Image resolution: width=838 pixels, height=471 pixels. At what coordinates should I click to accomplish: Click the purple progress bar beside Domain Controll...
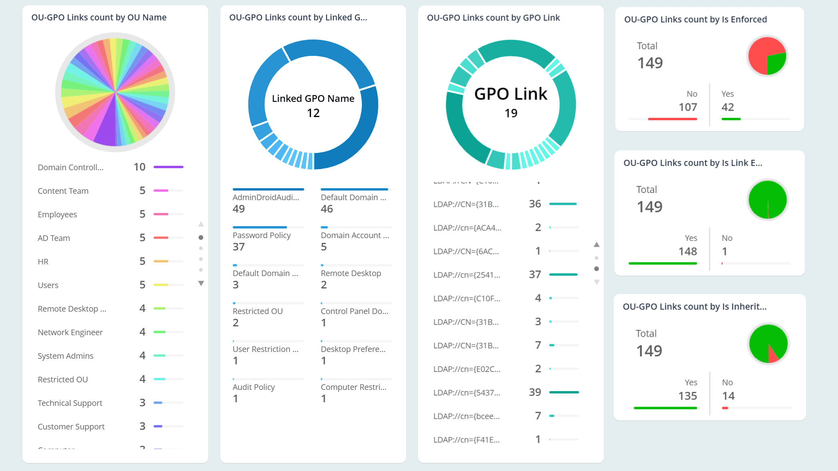(x=168, y=167)
